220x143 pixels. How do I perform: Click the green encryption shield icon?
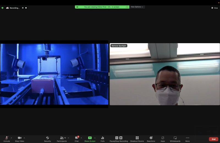click(x=2, y=8)
